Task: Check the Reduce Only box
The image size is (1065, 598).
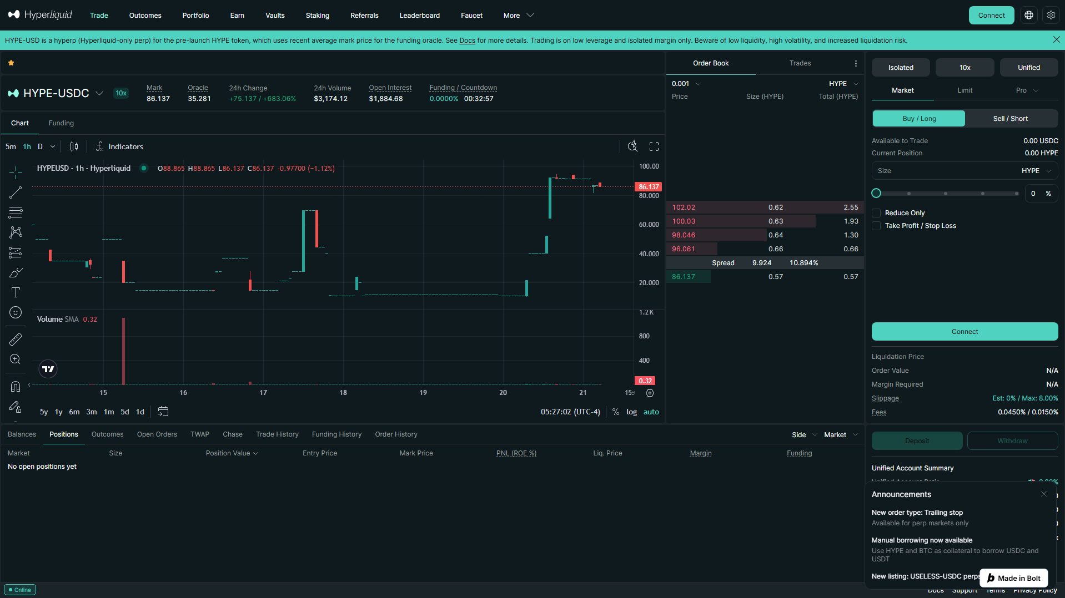Action: click(876, 213)
